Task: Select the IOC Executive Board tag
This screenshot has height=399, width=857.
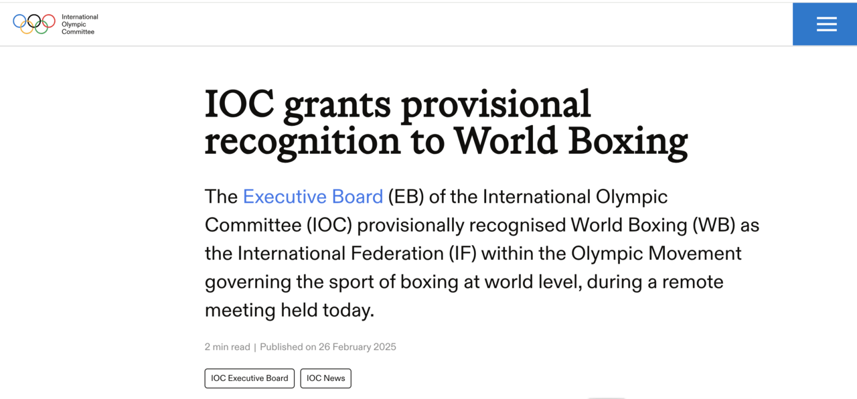Action: pos(250,378)
